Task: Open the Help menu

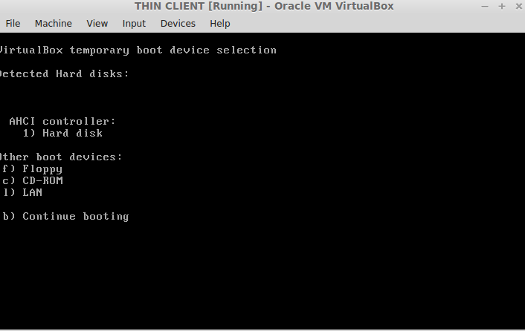Action: coord(220,24)
